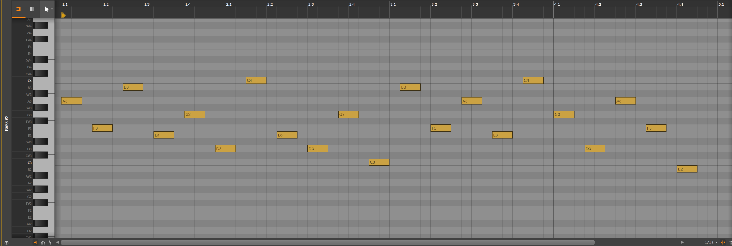732x246 pixels.
Task: Toggle snap to grid button
Action: click(723, 242)
